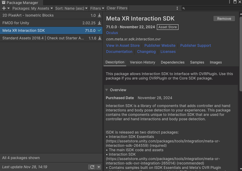
Task: Open the Sort: Name (asc) dropdown
Action: click(x=72, y=8)
